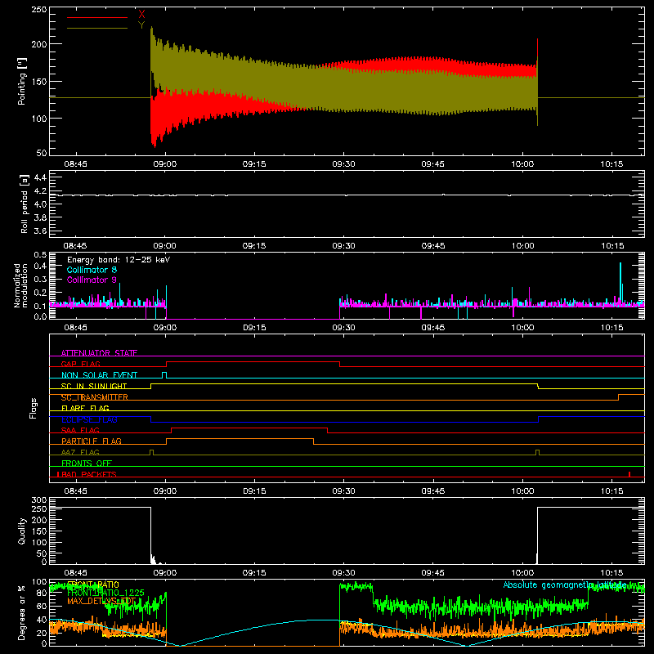Screen dimensions: 654x654
Task: Click the SC_TRANSMITTER step up after 10:15
Action: (x=619, y=397)
